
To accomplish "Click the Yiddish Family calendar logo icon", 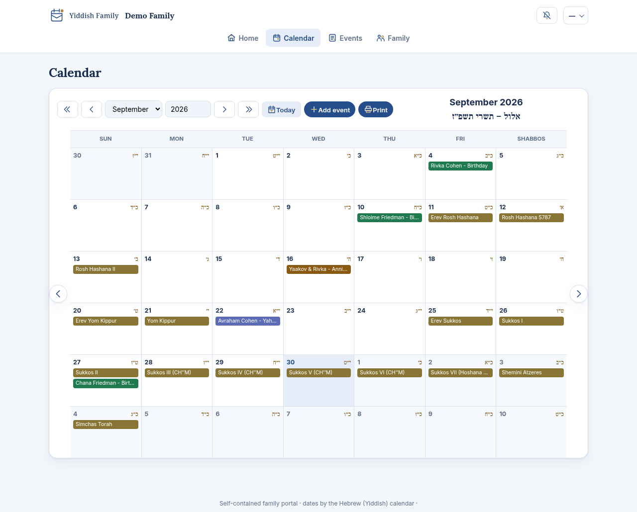I will click(57, 15).
